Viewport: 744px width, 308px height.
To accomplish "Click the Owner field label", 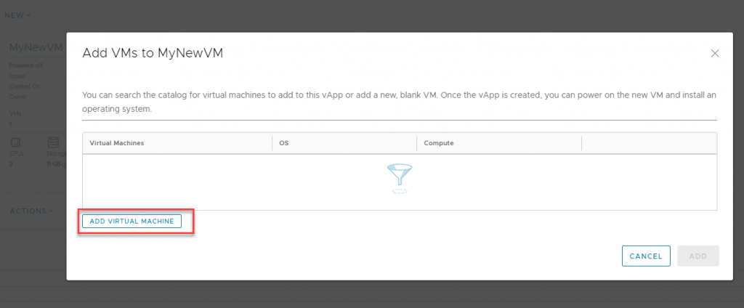I will tap(18, 97).
